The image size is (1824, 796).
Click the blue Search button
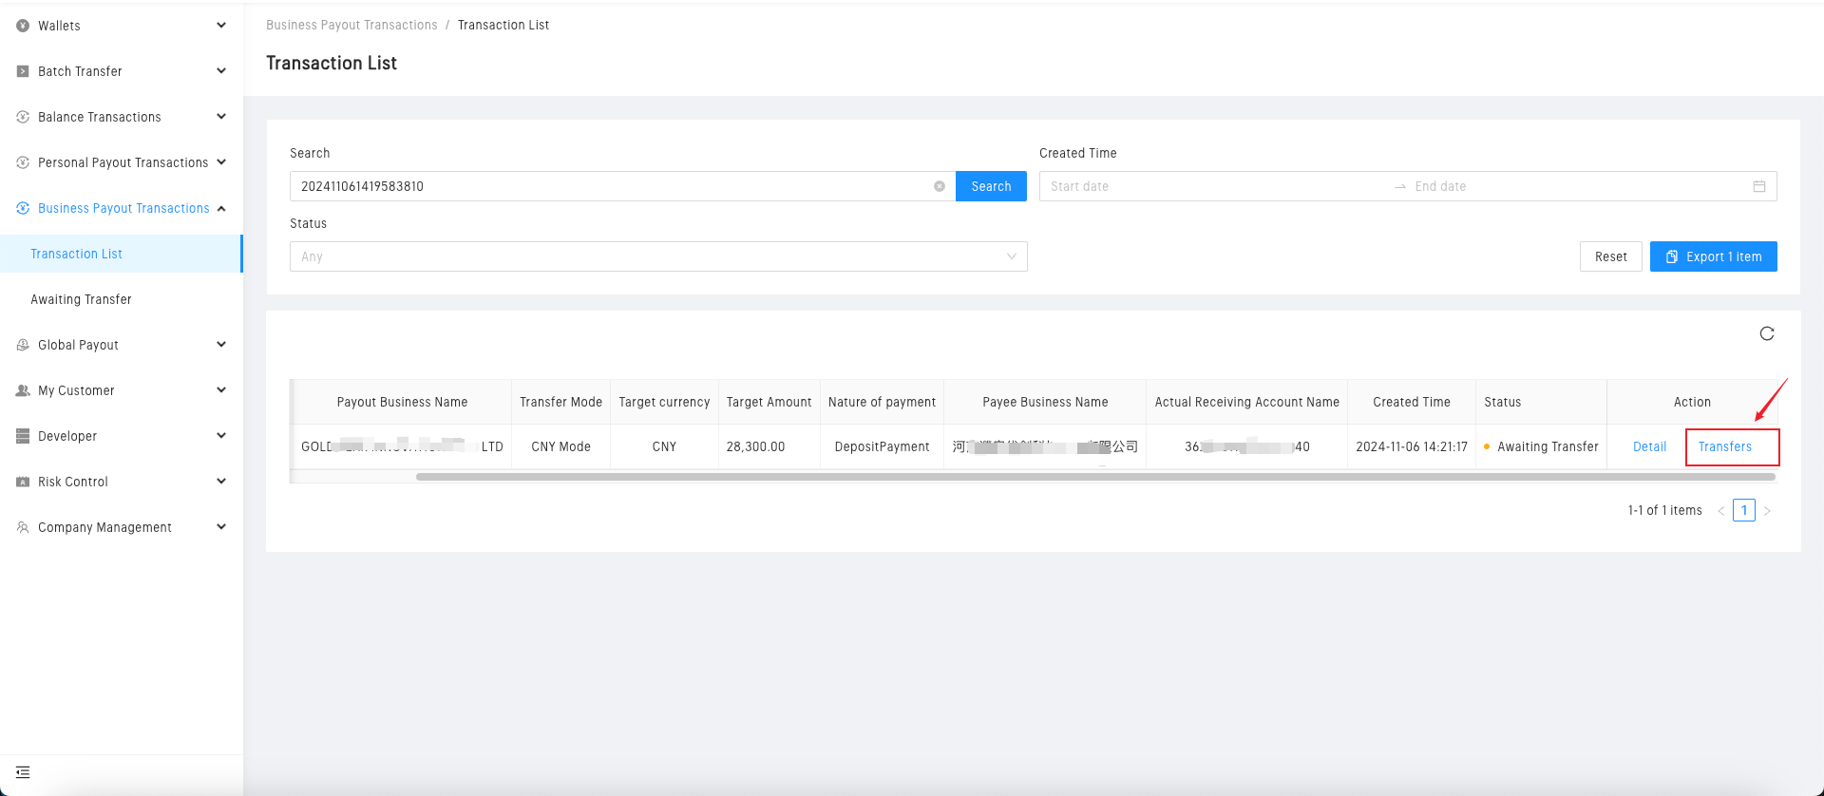click(991, 186)
